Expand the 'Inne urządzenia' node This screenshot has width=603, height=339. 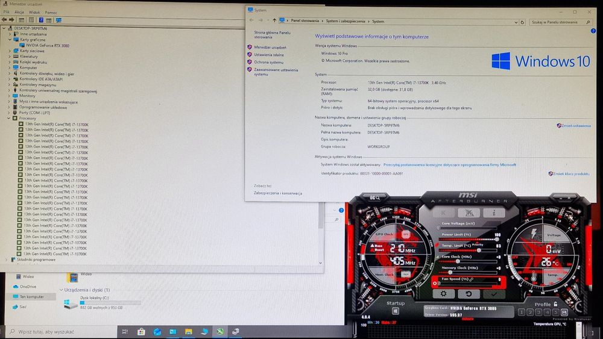(x=10, y=34)
